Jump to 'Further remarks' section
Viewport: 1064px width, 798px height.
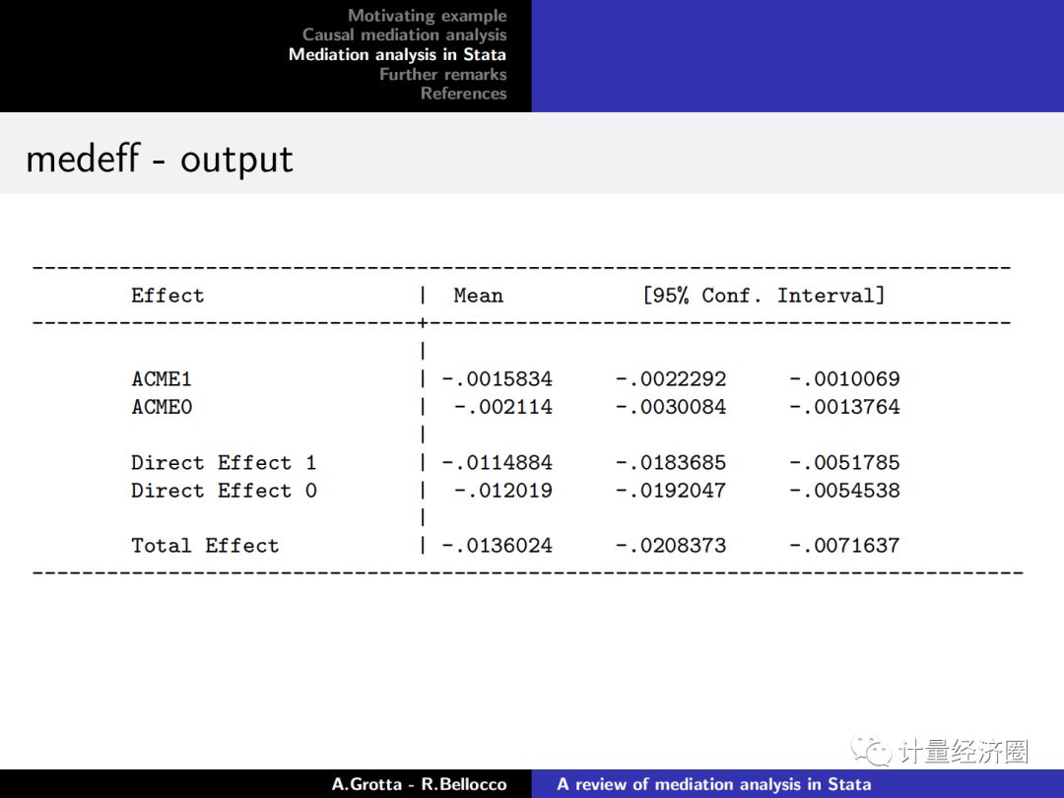(x=443, y=74)
